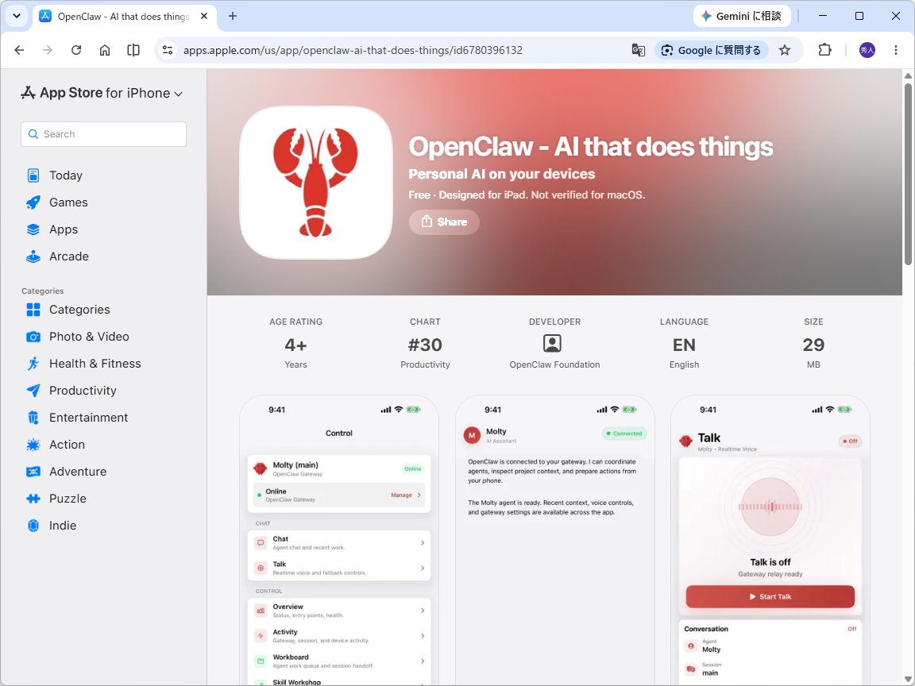This screenshot has width=915, height=686.
Task: Open Photo & Video camera category
Action: pos(78,337)
